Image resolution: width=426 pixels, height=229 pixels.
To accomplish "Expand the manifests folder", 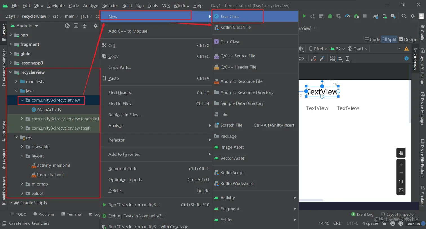I will (16, 81).
